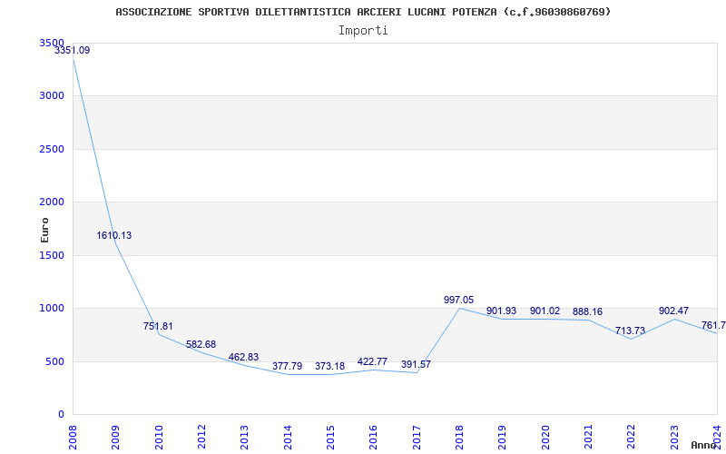This screenshot has height=454, width=726.
Task: Select the 751.81 data value
Action: pyautogui.click(x=158, y=326)
